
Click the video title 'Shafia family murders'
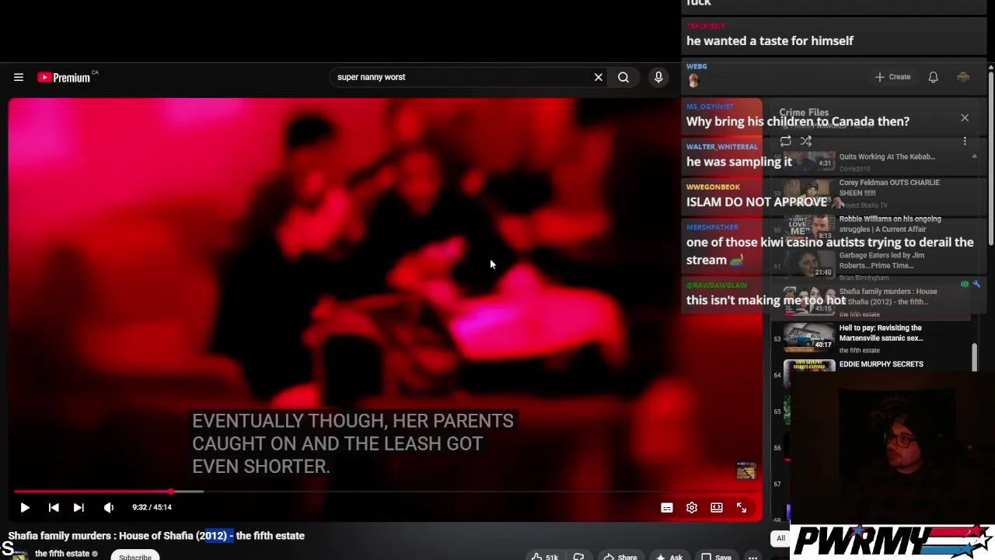(x=156, y=536)
